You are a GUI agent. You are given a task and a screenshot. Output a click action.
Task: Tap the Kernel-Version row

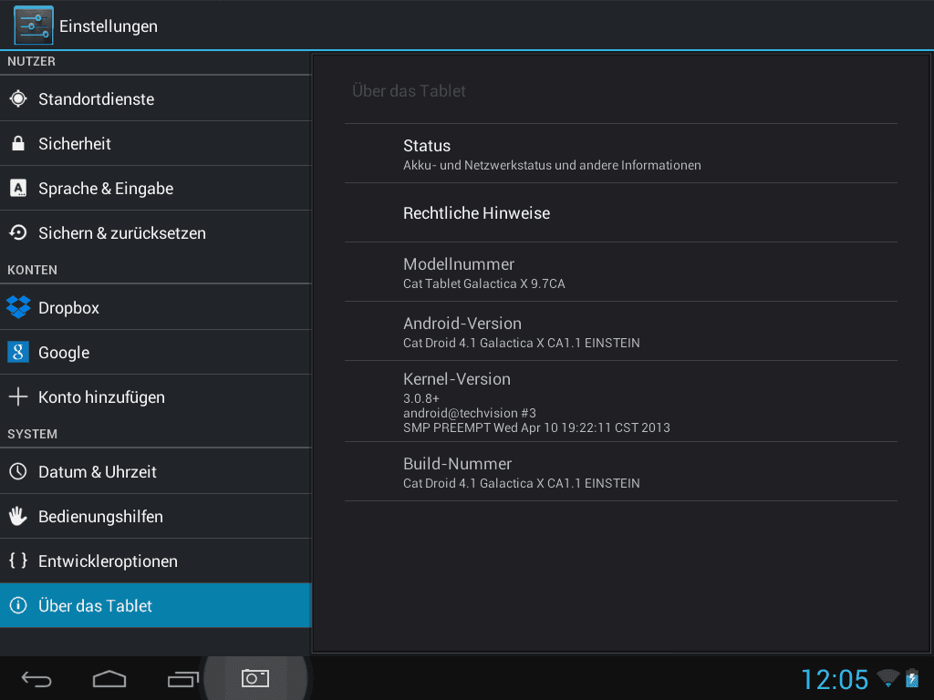[620, 401]
